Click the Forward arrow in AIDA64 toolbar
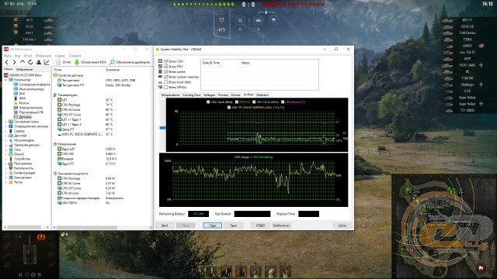The image size is (497, 279). coord(14,62)
